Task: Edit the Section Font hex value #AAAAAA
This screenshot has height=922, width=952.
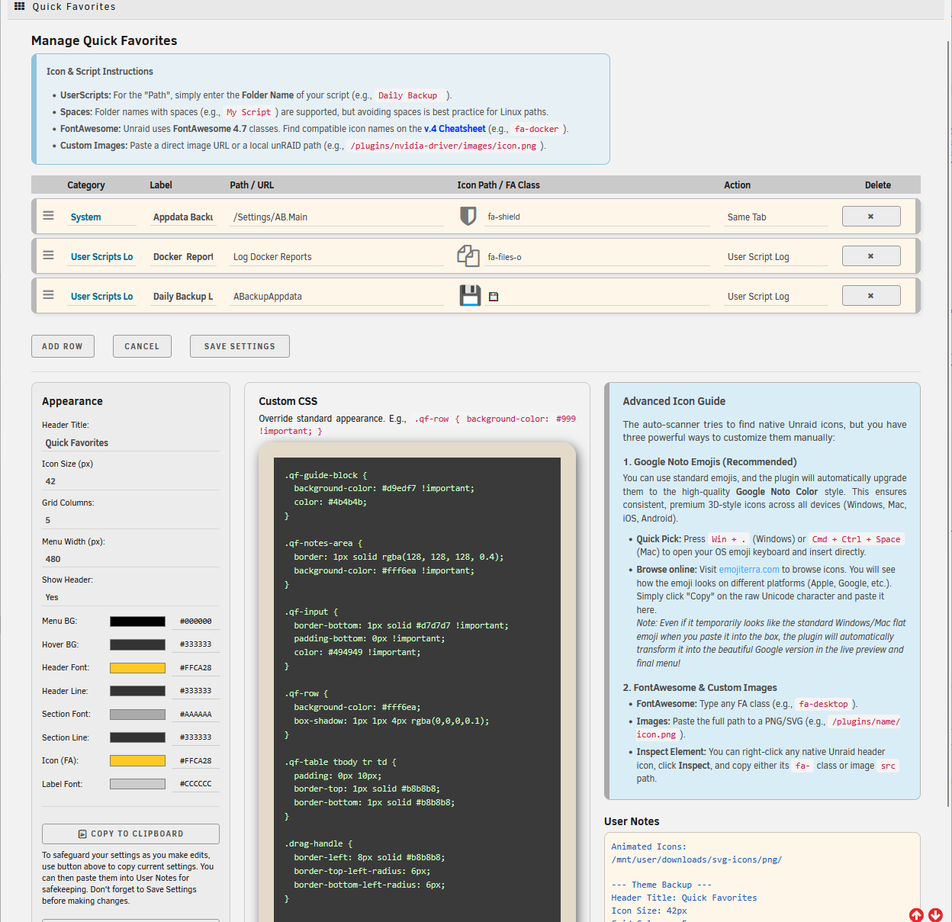Action: pos(196,715)
